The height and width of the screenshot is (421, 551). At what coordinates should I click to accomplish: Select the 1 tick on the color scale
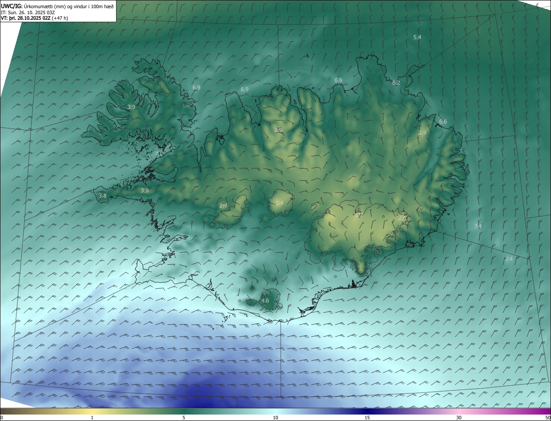92,418
